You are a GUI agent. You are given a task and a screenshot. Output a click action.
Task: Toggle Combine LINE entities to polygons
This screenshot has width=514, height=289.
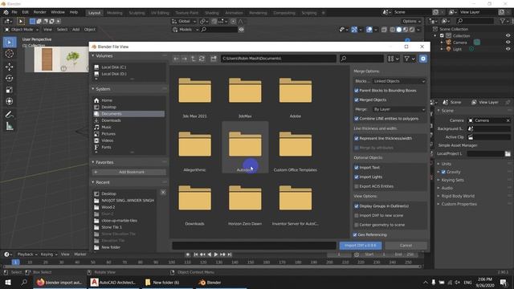357,119
